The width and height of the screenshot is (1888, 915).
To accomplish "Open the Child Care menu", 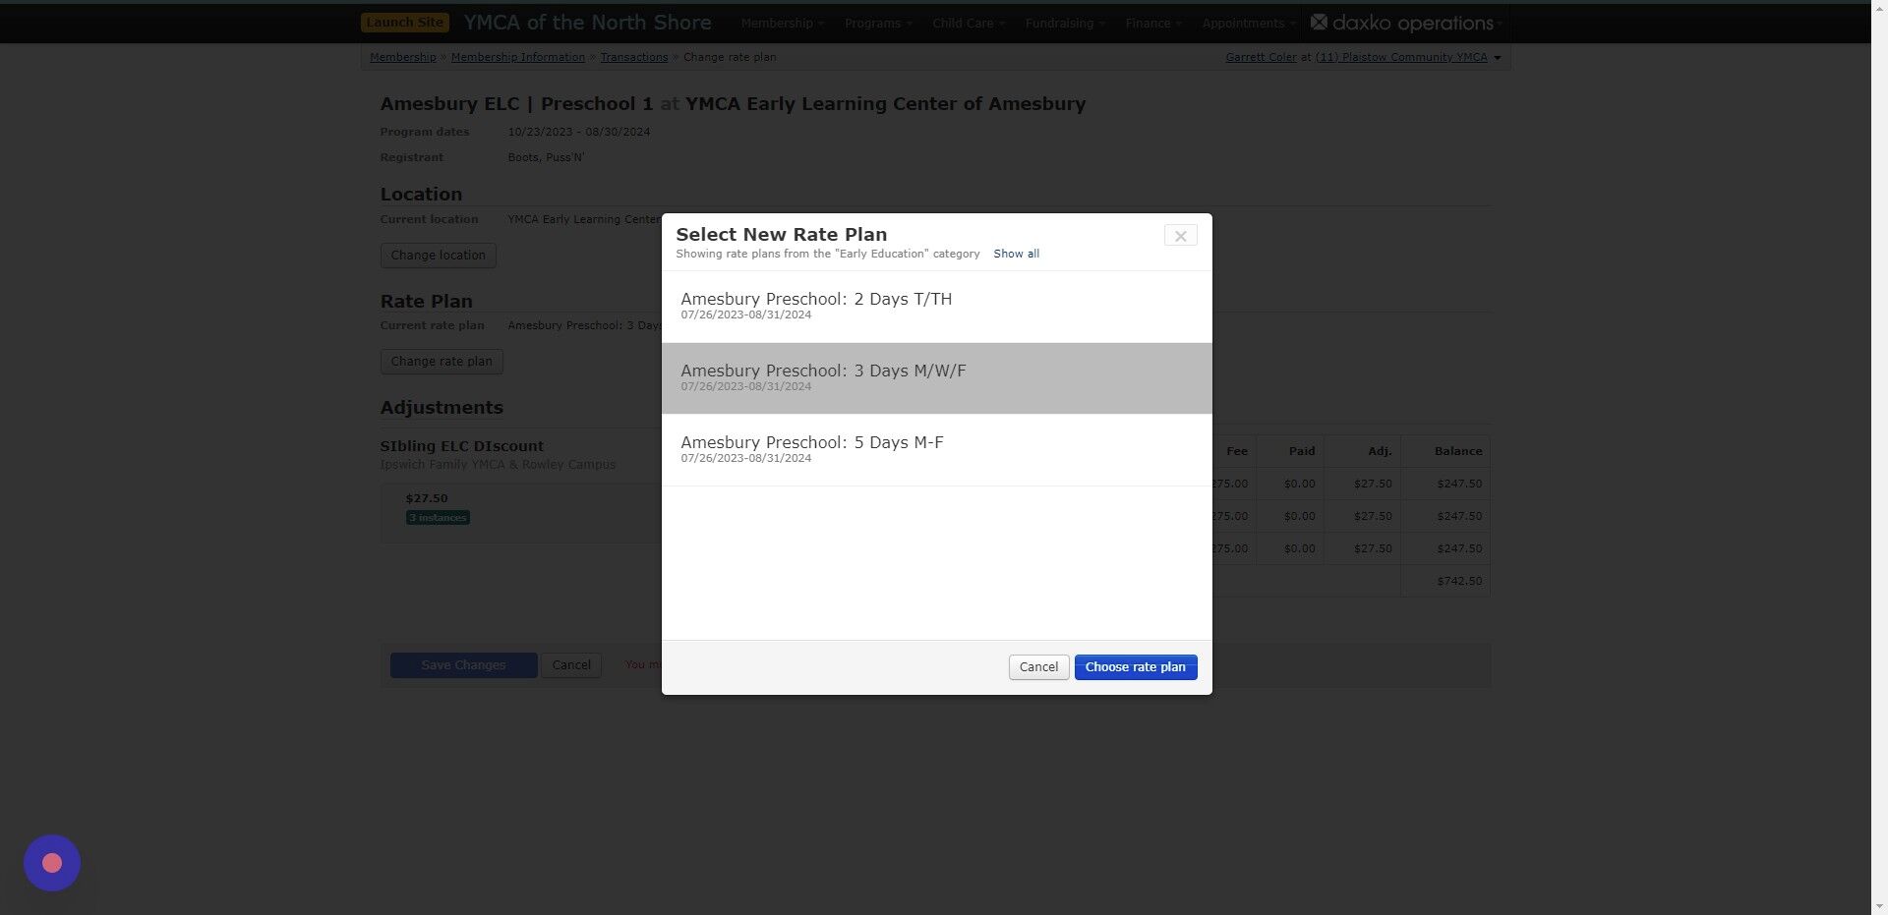I will [967, 23].
